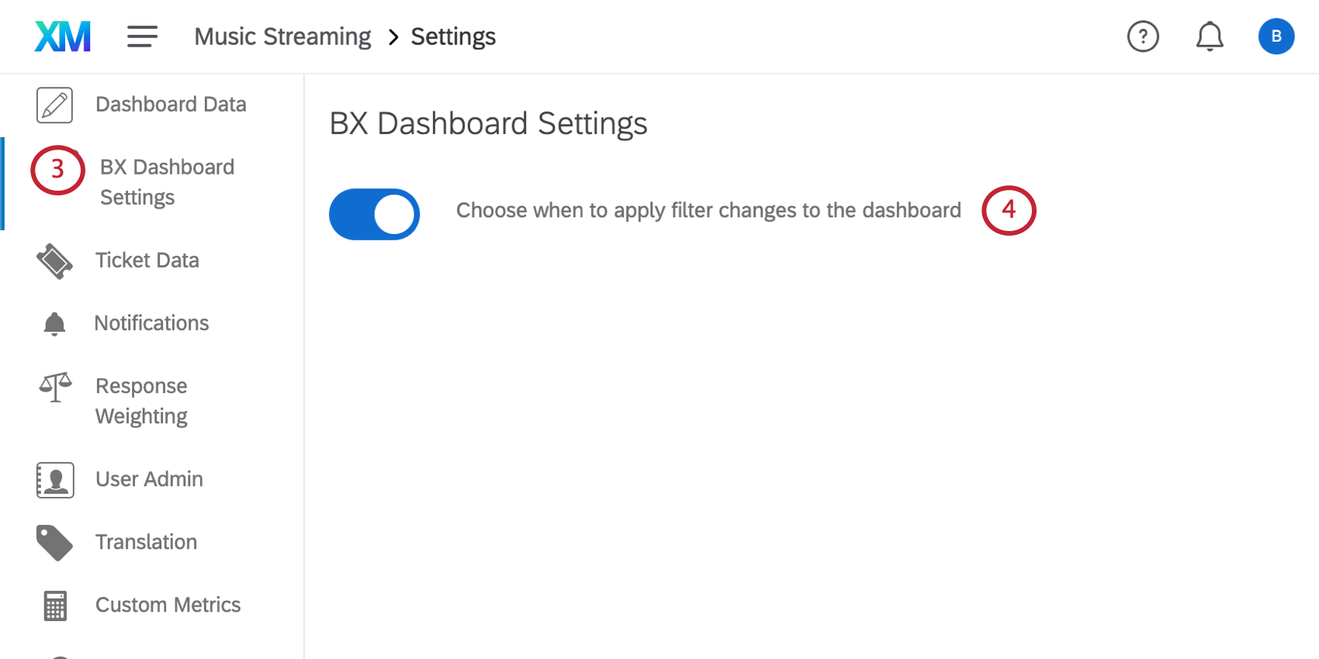Viewport: 1319px width, 659px height.
Task: Open the hamburger navigation menu
Action: coord(142,36)
